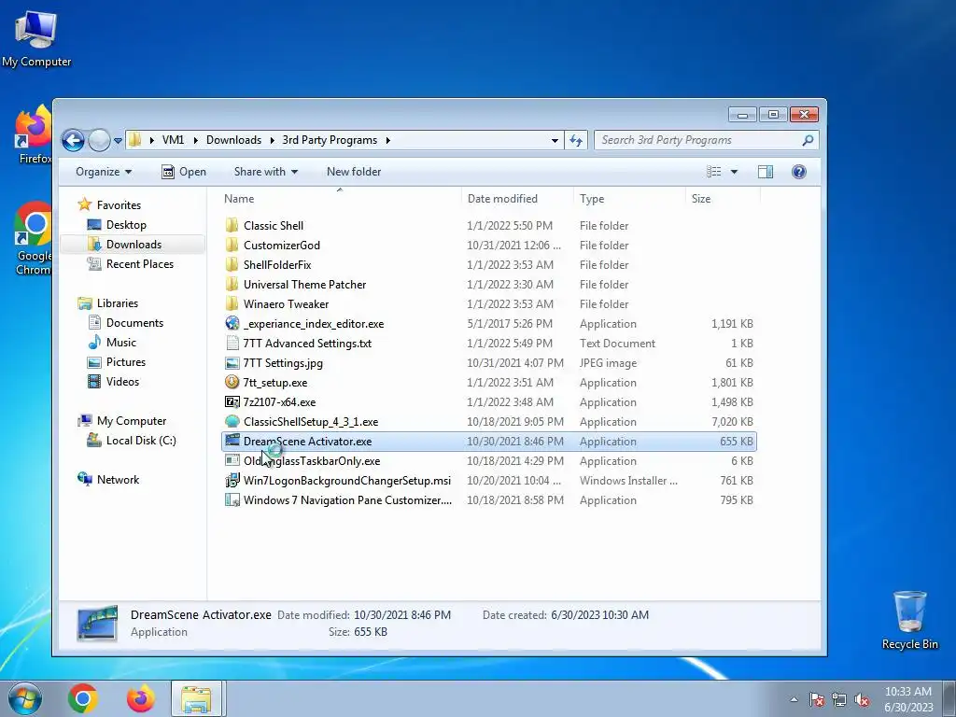Select Downloads in the address breadcrumb
Screen dimensions: 956x717
(233, 140)
